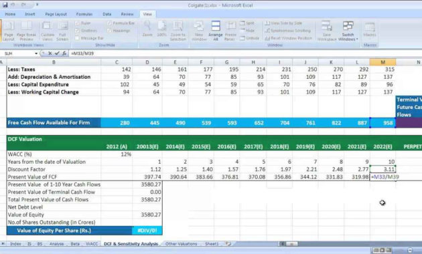The image size is (422, 254).
Task: Select the WACC 12% cell
Action: [117, 154]
